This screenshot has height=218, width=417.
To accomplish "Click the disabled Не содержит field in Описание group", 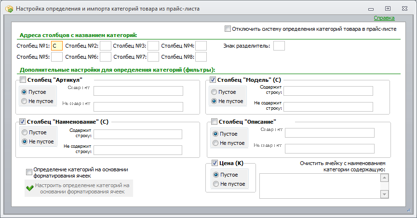I will 330,149.
